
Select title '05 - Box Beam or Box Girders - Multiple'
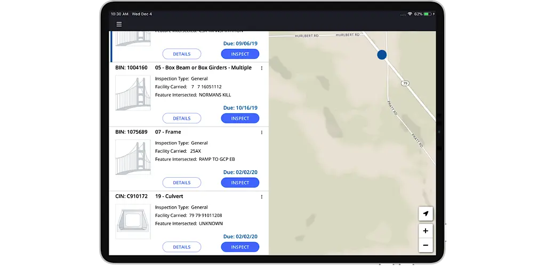203,68
